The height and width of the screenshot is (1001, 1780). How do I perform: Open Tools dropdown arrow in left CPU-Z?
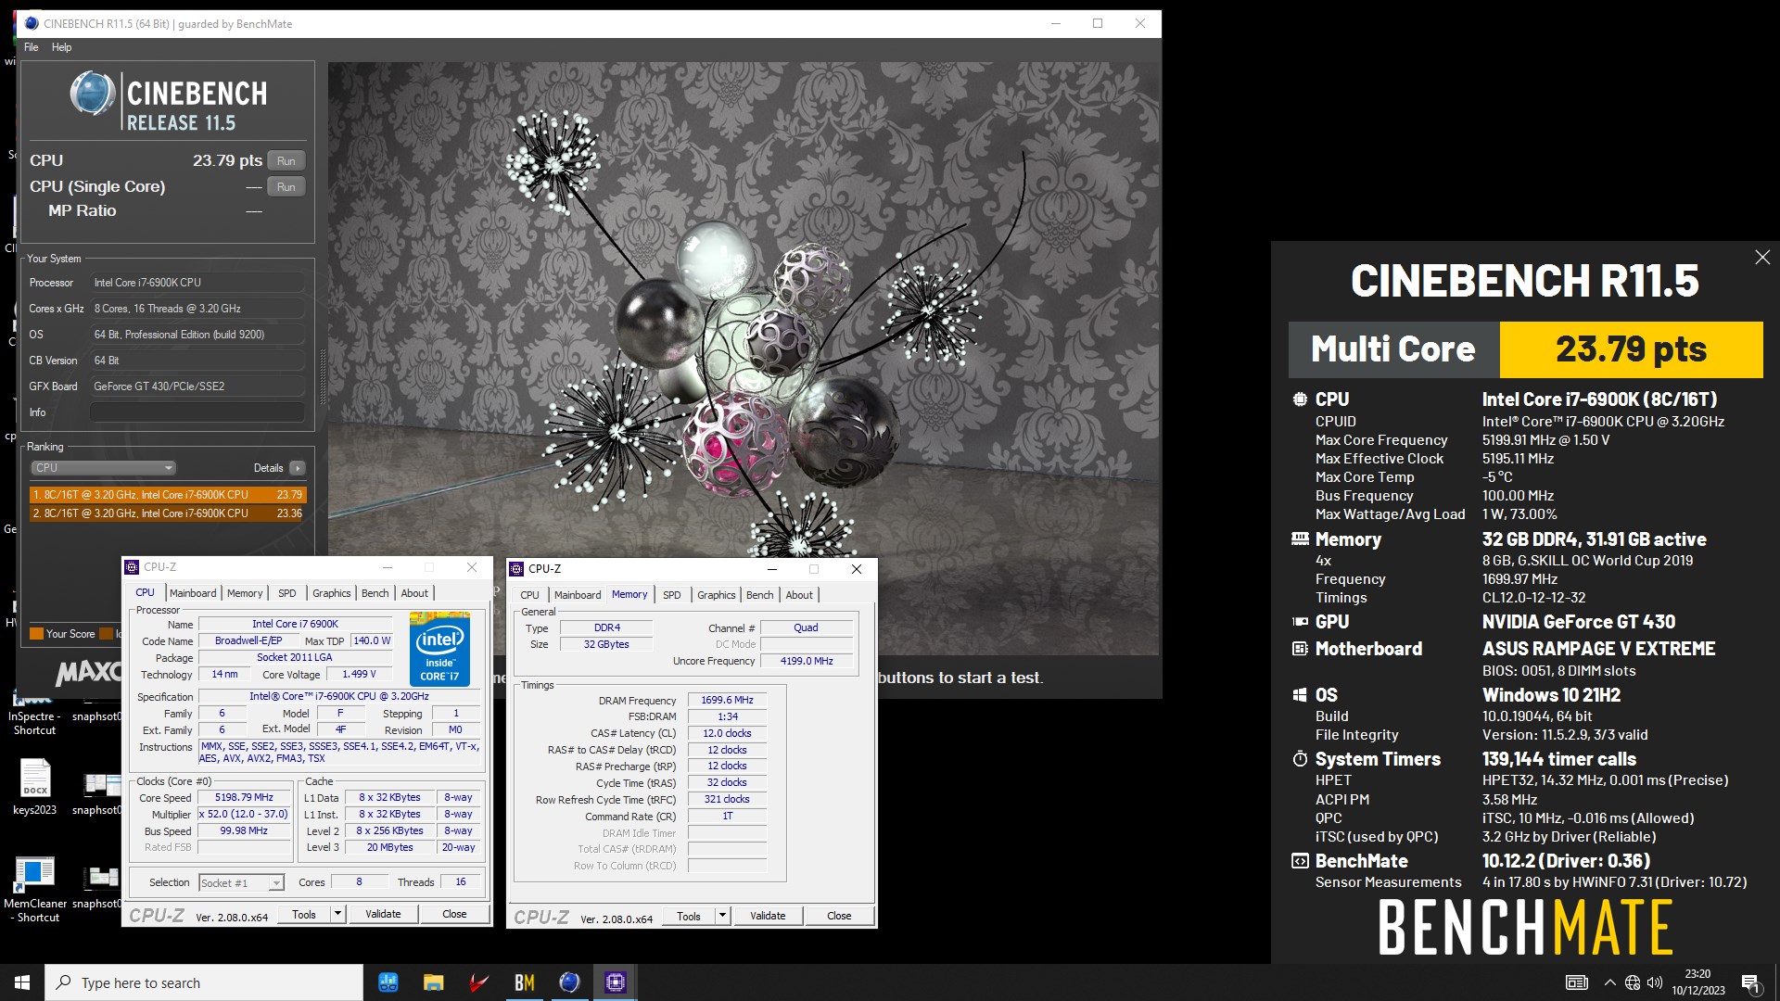(338, 914)
